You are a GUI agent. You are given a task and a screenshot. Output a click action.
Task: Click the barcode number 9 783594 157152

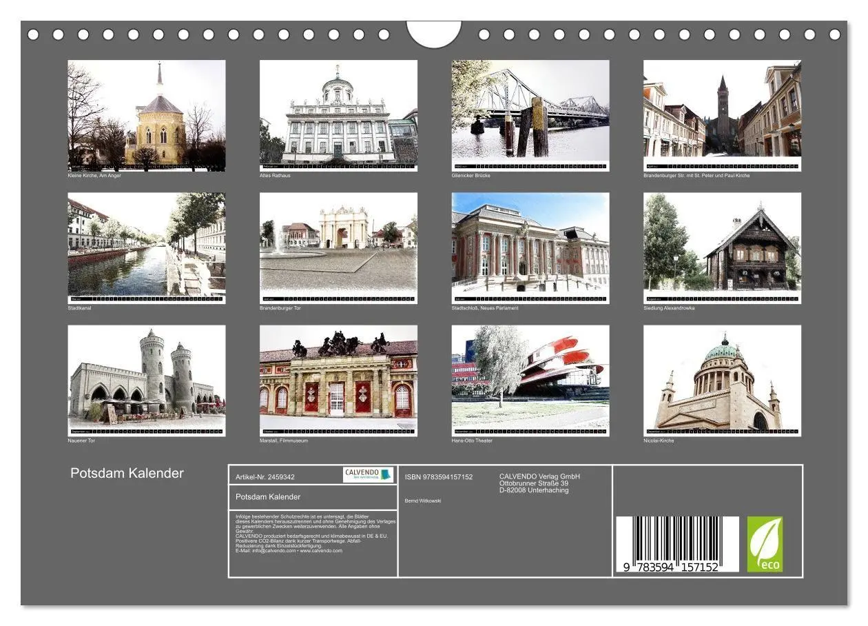coord(670,567)
